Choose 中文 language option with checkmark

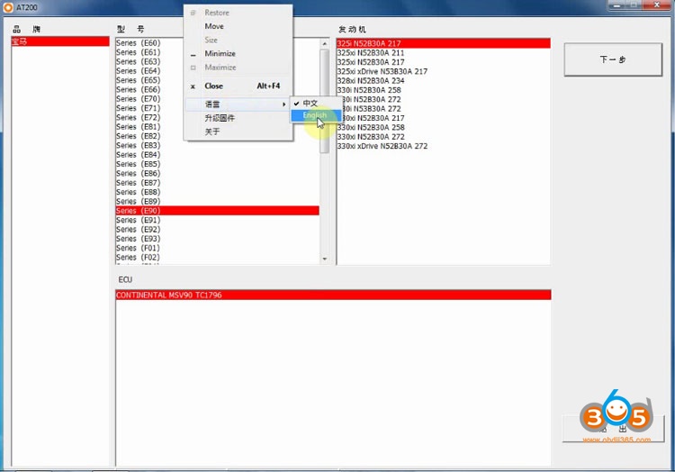pyautogui.click(x=310, y=104)
